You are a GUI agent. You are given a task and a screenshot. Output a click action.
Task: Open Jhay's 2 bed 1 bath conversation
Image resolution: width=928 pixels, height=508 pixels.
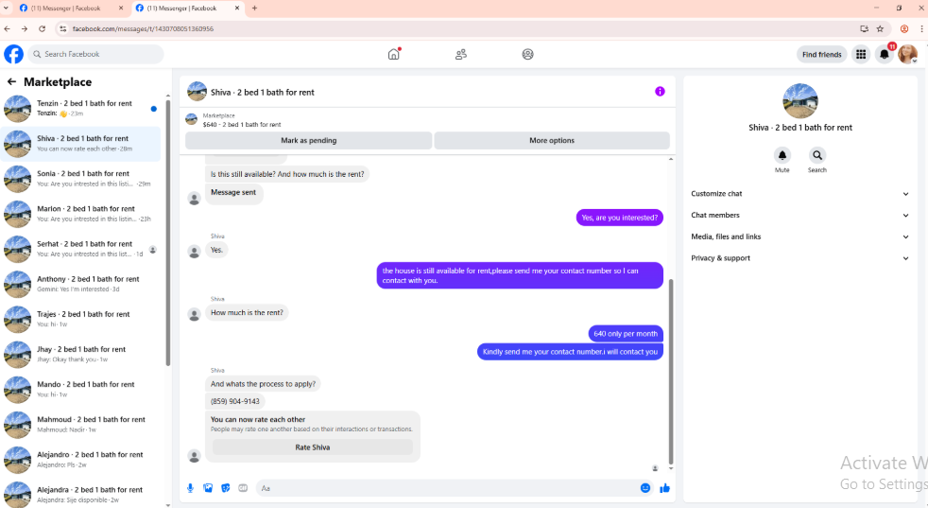point(81,354)
